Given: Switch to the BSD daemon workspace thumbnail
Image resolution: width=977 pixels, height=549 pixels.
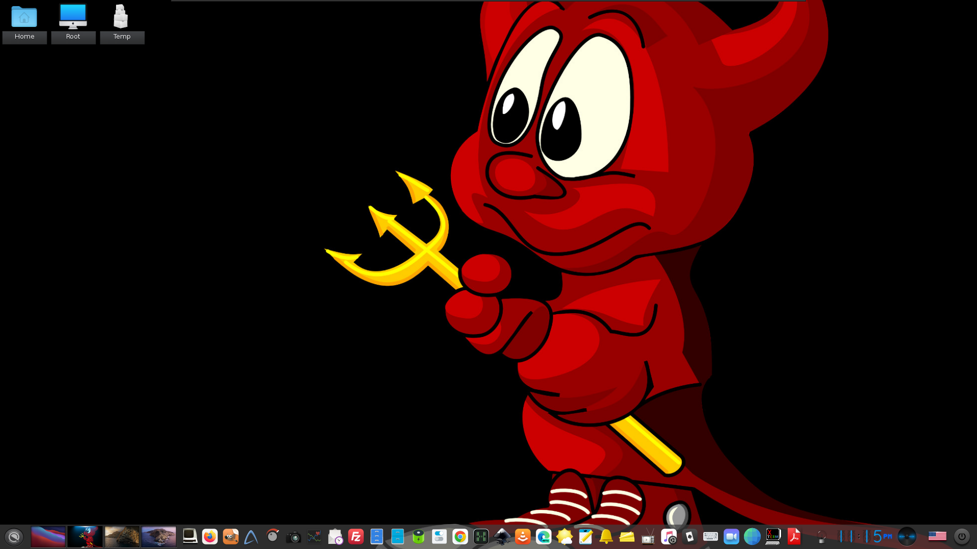Looking at the screenshot, I should 85,537.
